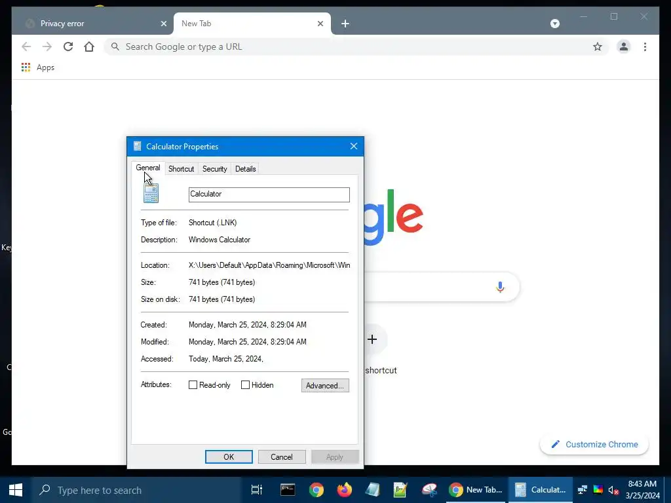
Task: Open a new tab with the plus button
Action: click(x=345, y=24)
